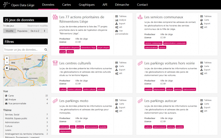This screenshot has height=138, width=221.
Task: Filter by Vue personnalisée view
Action: (26, 103)
